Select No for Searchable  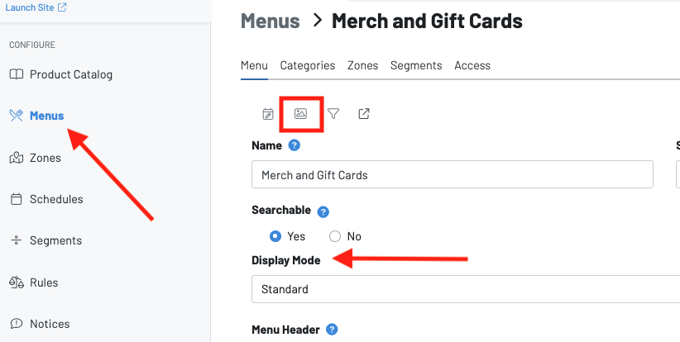(335, 236)
